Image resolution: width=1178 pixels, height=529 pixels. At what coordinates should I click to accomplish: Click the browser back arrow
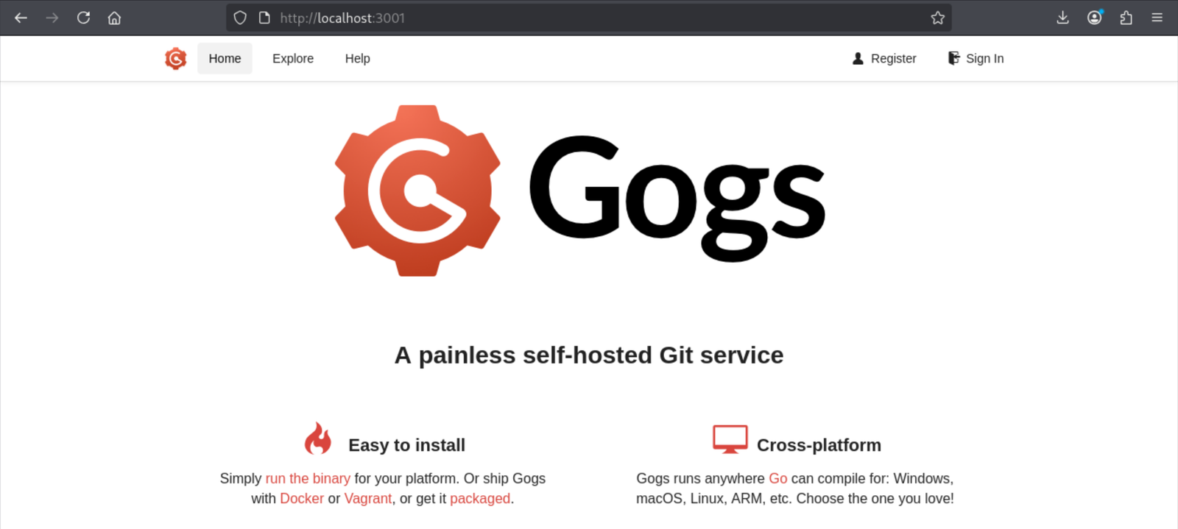[21, 18]
